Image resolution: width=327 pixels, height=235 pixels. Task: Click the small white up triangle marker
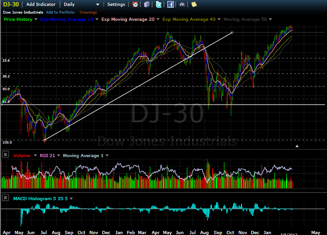tap(297, 146)
